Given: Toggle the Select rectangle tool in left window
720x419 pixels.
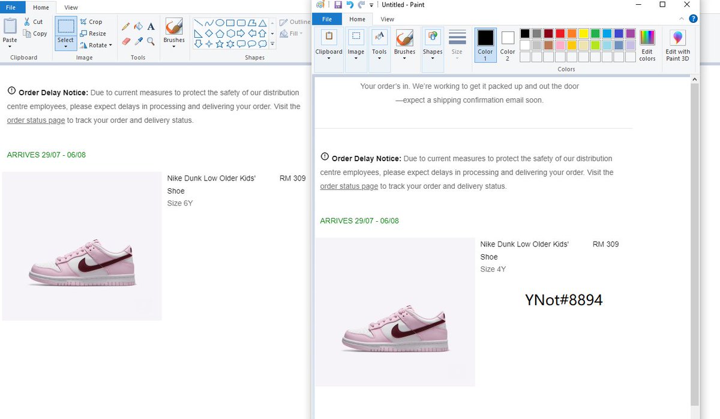Looking at the screenshot, I should [66, 26].
